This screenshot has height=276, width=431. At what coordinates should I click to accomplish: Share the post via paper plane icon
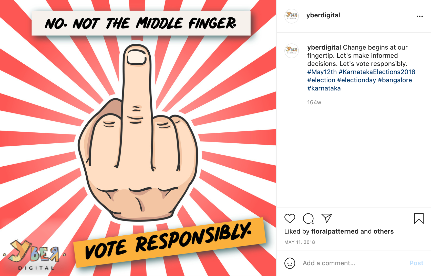pyautogui.click(x=327, y=218)
